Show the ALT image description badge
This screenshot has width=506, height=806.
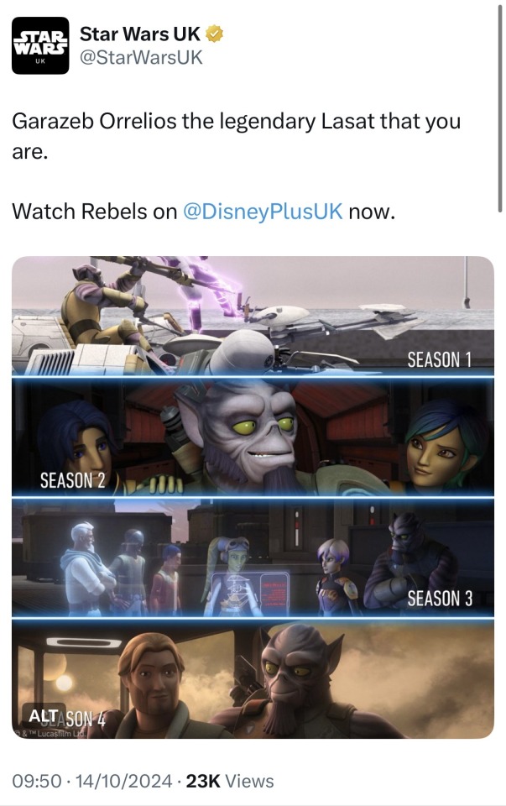point(43,715)
